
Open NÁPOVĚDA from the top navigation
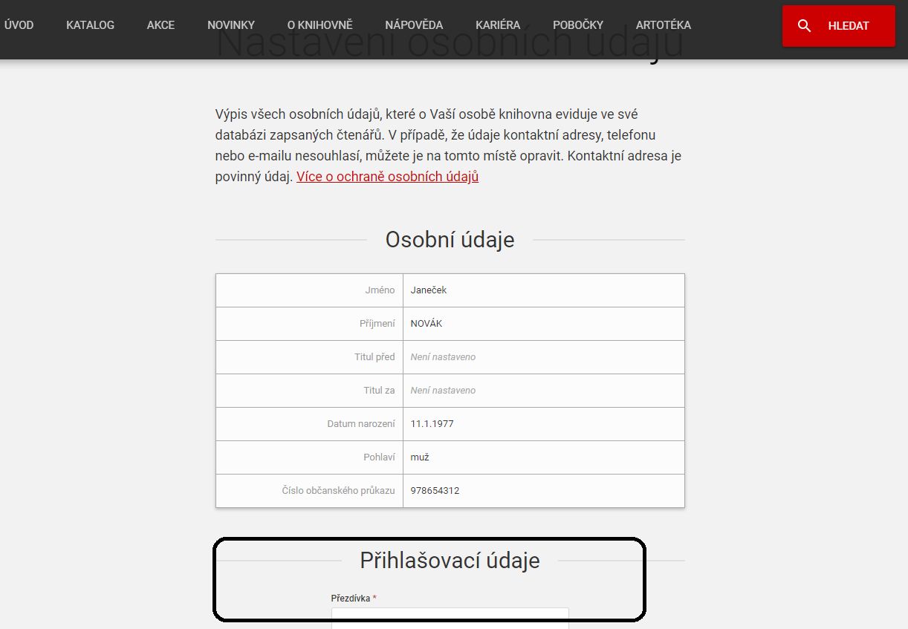[x=413, y=25]
